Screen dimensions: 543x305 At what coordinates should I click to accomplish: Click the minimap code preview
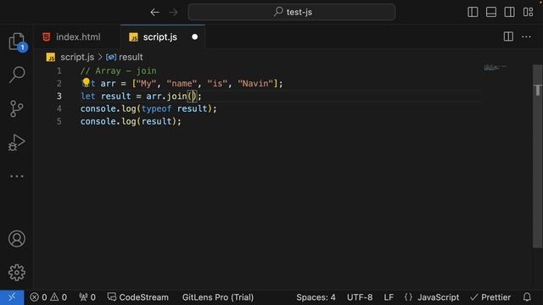[x=495, y=68]
